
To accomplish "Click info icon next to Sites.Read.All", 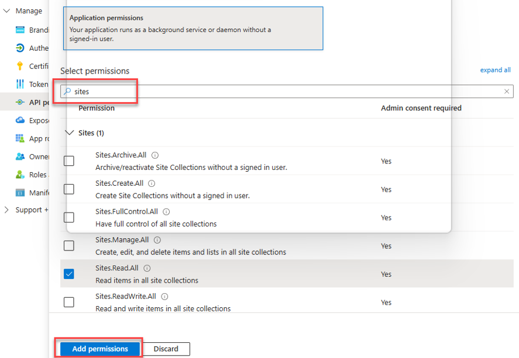I will (x=147, y=269).
